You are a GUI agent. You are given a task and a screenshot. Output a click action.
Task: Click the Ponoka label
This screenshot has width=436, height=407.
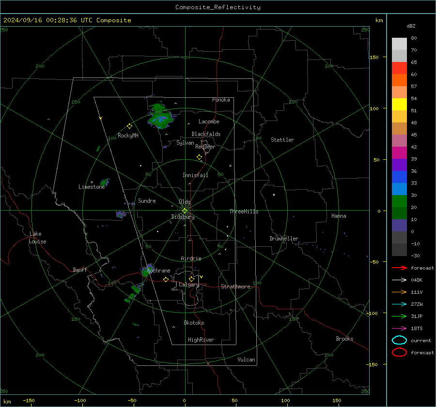click(x=221, y=100)
